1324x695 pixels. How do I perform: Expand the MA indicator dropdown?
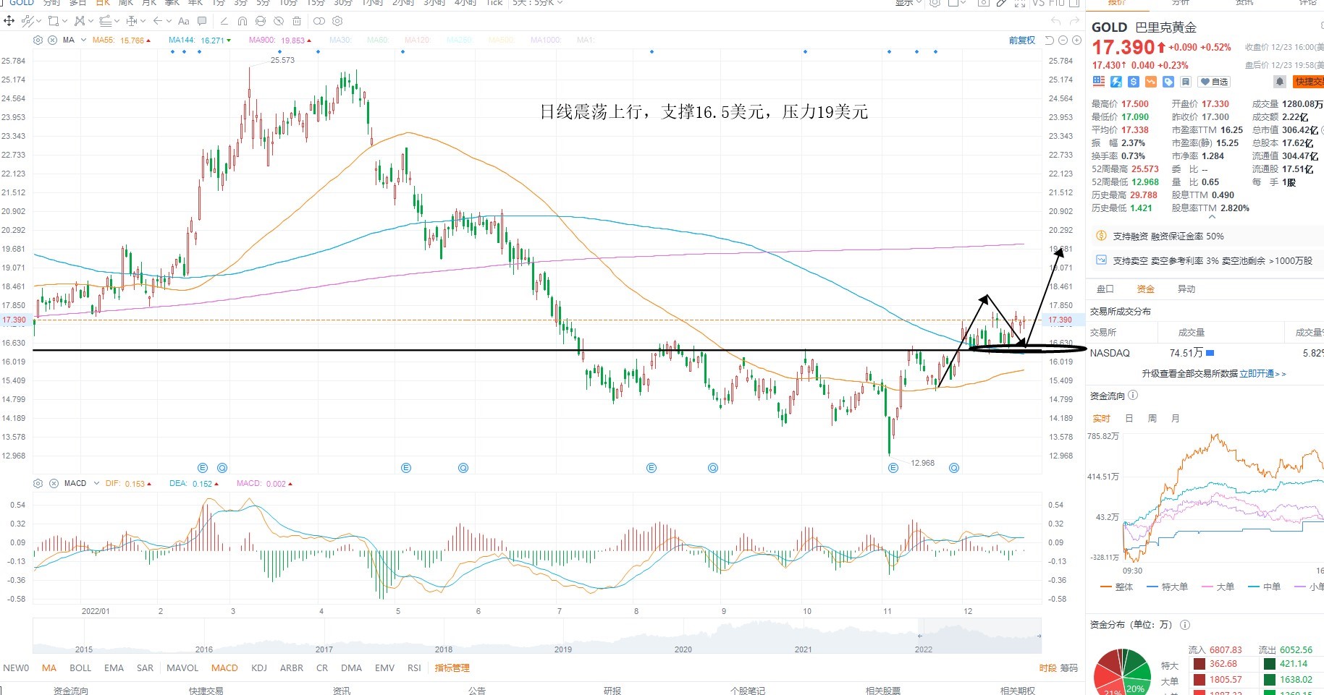pos(83,40)
